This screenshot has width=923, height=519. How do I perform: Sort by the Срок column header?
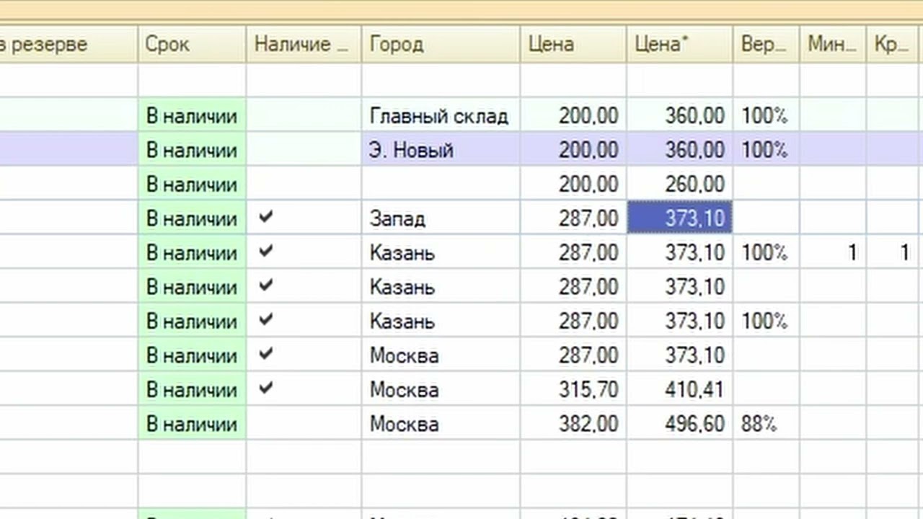(193, 45)
